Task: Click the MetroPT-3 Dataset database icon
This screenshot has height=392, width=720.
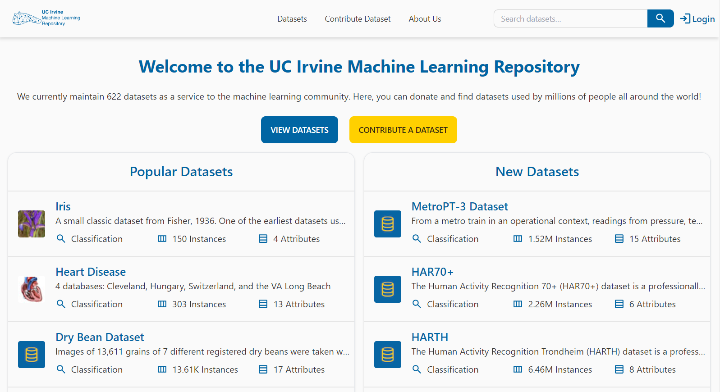Action: coord(387,224)
